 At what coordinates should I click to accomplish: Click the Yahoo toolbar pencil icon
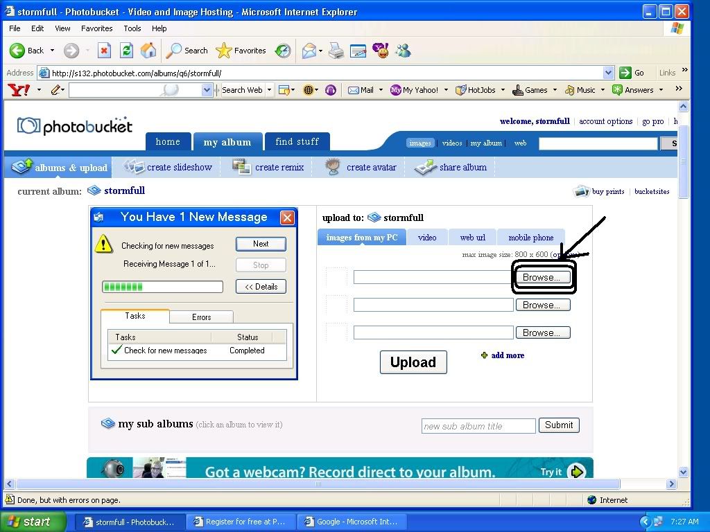55,90
